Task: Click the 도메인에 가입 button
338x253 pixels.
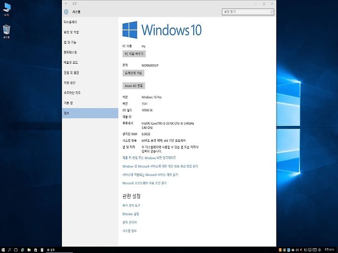Action: [133, 73]
